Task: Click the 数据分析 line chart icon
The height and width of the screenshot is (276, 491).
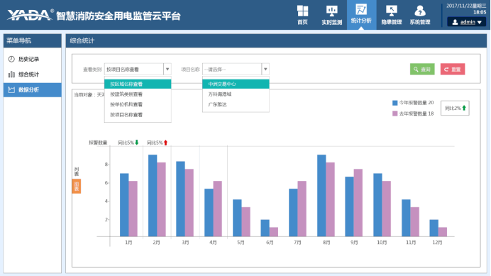Action: coord(11,89)
